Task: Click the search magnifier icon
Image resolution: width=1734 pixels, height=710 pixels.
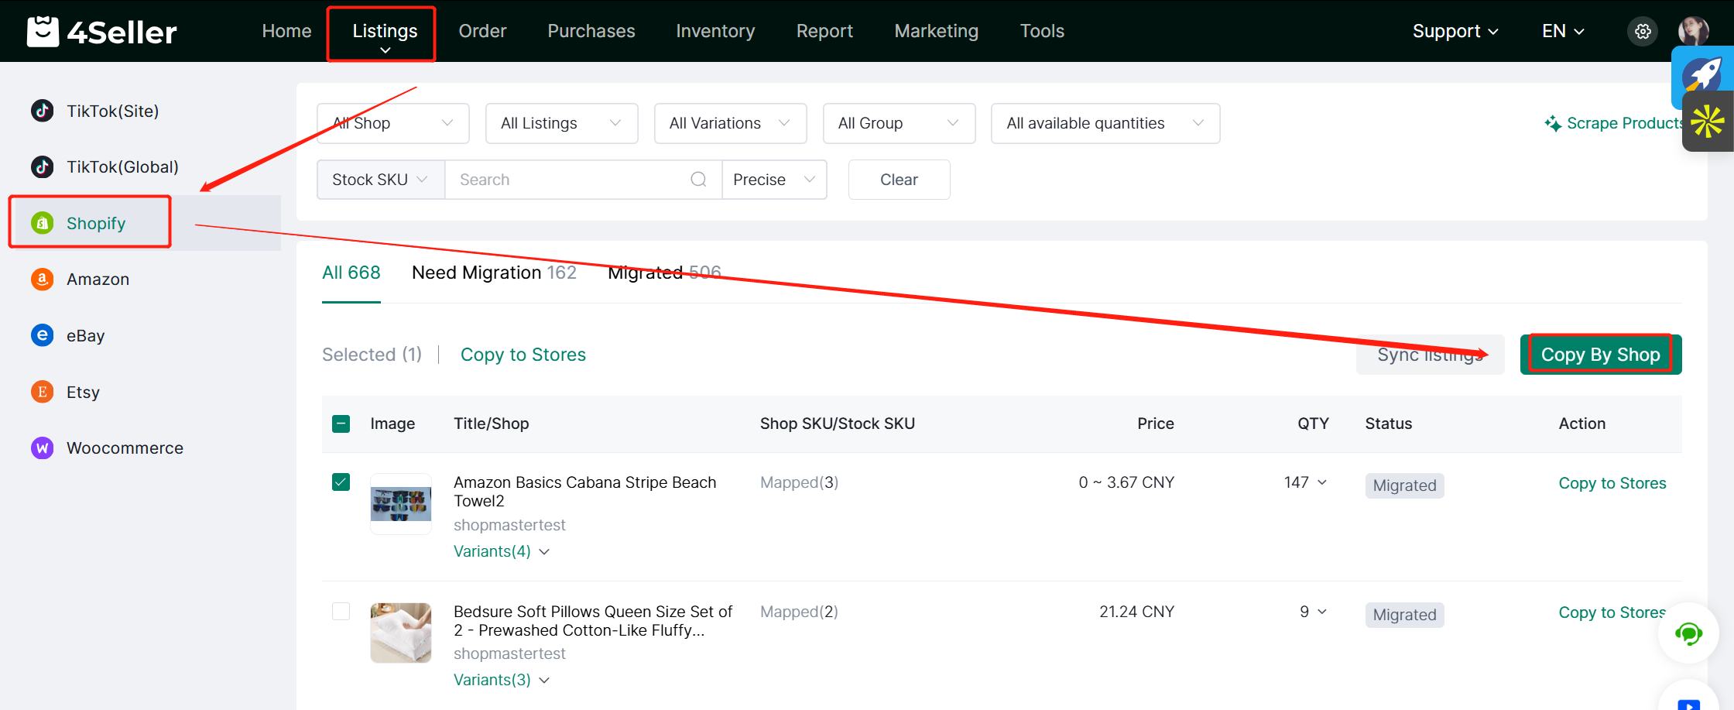Action: (x=698, y=180)
